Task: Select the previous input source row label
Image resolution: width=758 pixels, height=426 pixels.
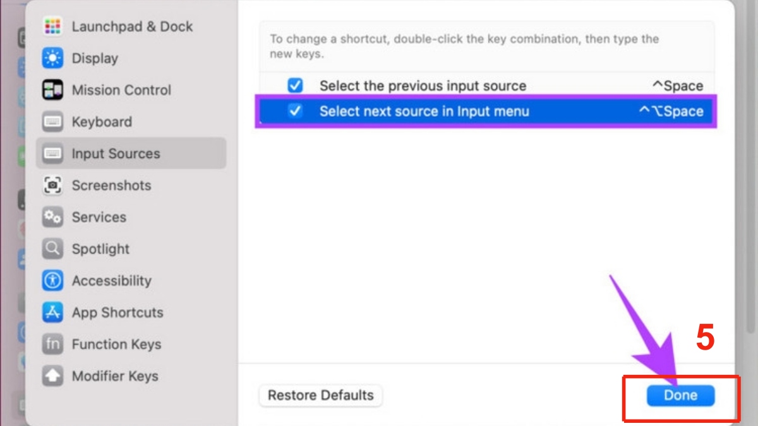Action: 423,86
